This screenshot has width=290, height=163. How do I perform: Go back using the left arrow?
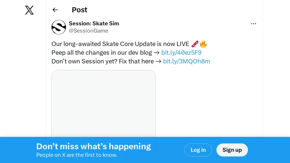coord(55,10)
